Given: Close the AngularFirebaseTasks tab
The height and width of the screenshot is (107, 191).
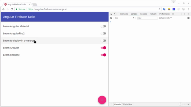Looking at the screenshot, I should (x=29, y=4).
